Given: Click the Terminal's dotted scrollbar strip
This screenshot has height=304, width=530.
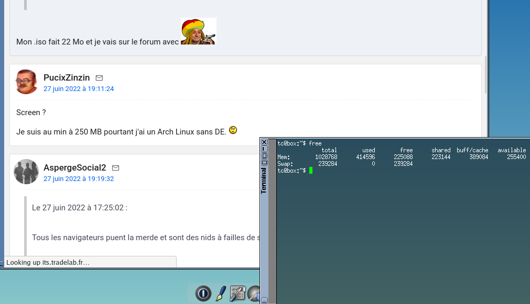Looking at the screenshot, I should click(x=273, y=221).
